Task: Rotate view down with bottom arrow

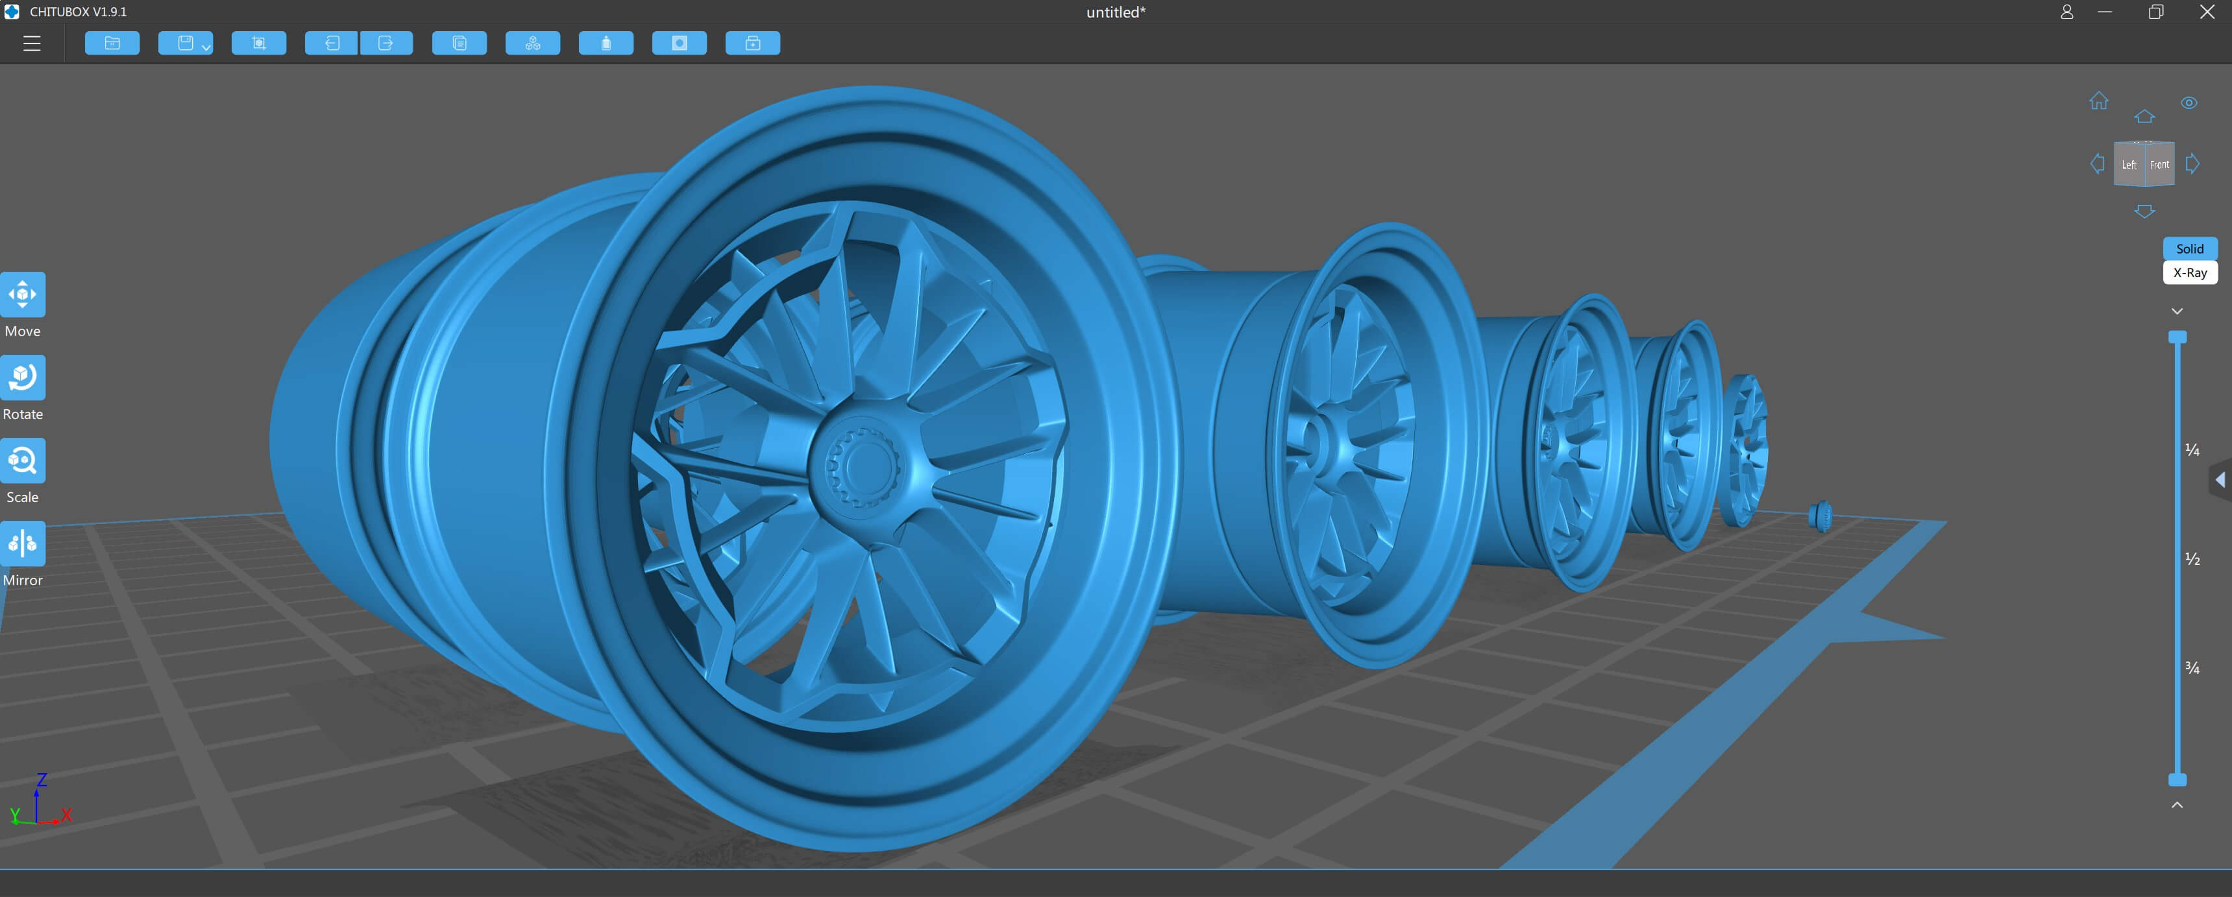Action: [2144, 211]
